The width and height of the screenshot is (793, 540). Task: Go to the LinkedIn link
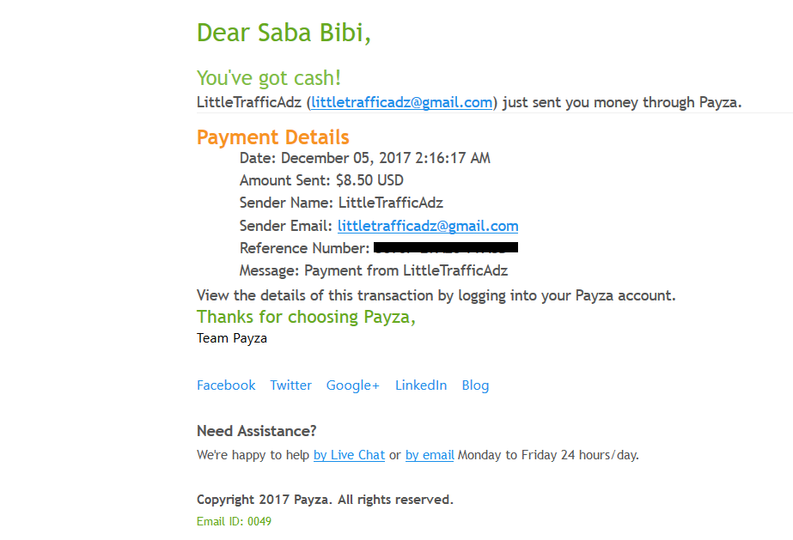pyautogui.click(x=420, y=385)
